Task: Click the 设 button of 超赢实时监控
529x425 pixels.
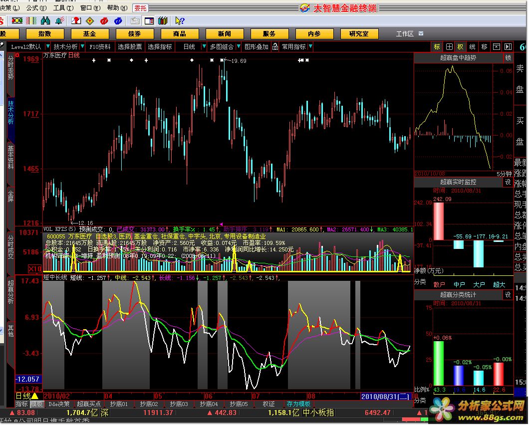Action: 508,182
